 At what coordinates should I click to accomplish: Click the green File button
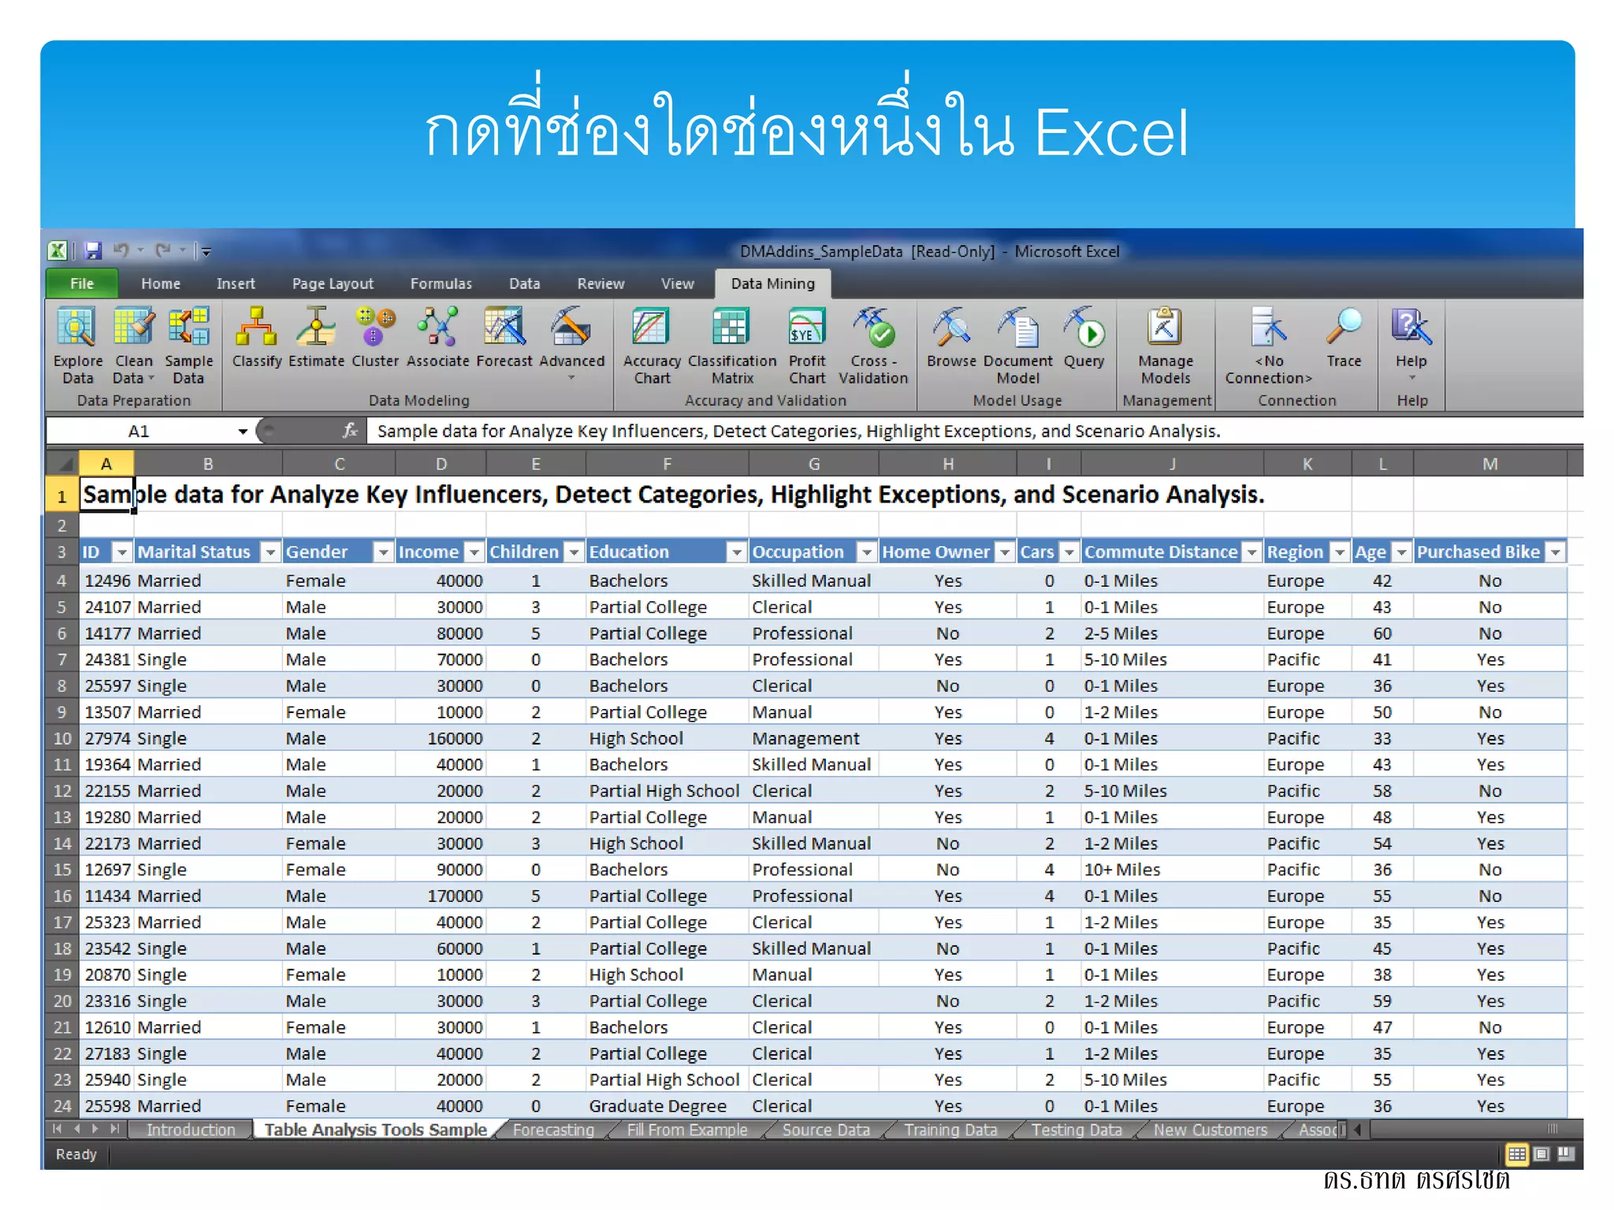[x=82, y=284]
